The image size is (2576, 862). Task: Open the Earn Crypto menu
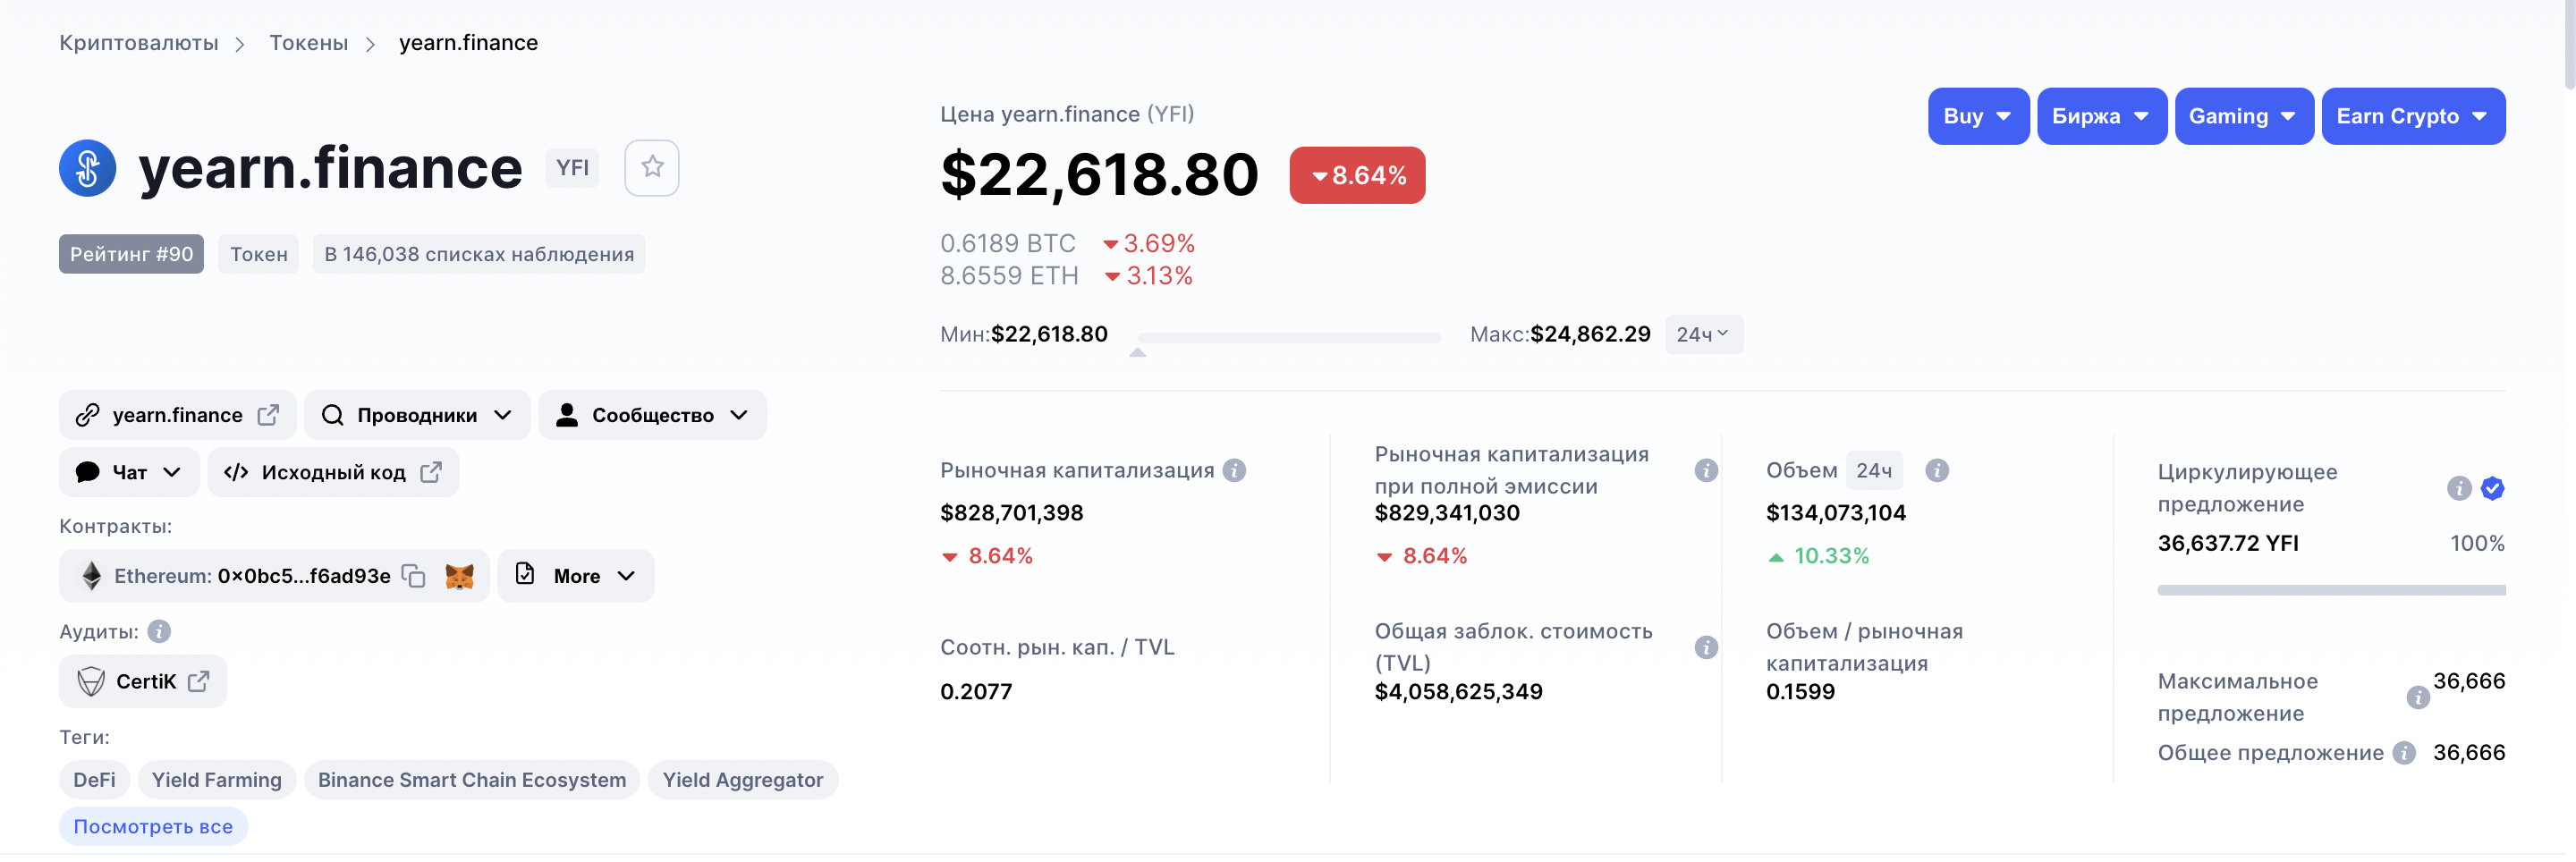[2412, 116]
